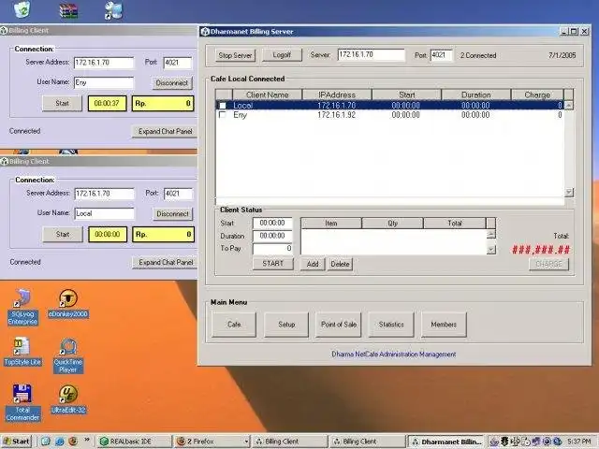Image resolution: width=599 pixels, height=449 pixels.
Task: Click the connected client list scroll up arrow
Action: (569, 105)
